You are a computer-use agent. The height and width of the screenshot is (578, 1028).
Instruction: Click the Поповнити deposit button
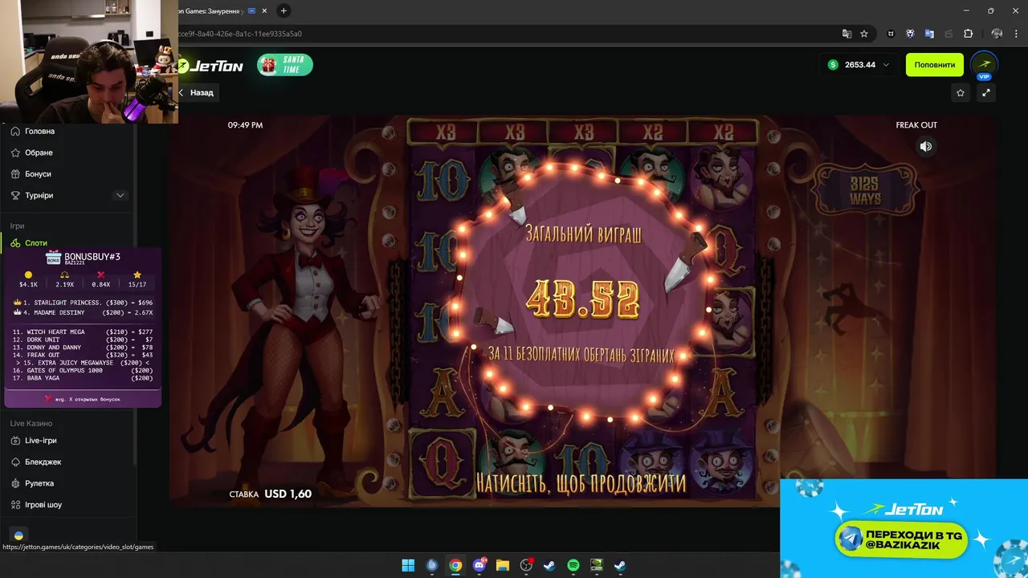tap(935, 65)
